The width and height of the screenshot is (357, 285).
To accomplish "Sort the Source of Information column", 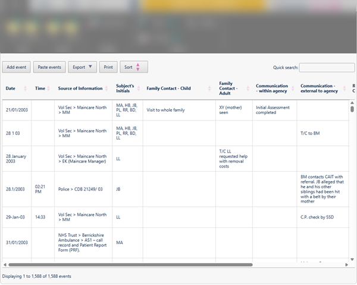I will point(107,88).
